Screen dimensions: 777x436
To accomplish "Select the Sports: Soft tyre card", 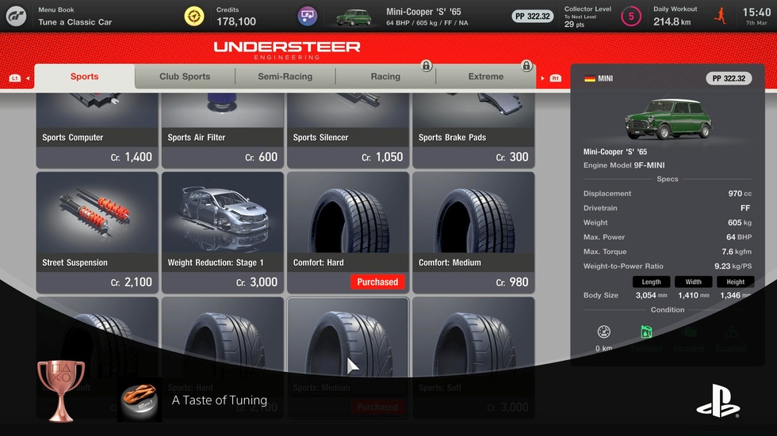I will [x=473, y=358].
